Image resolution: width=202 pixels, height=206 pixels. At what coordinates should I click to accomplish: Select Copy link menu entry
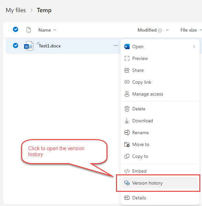(x=160, y=82)
